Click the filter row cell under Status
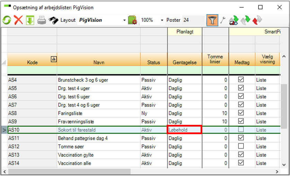Viewport: 290px width, 176px height. tap(154, 70)
